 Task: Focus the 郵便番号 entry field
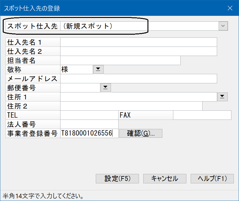pyautogui.click(x=80, y=88)
